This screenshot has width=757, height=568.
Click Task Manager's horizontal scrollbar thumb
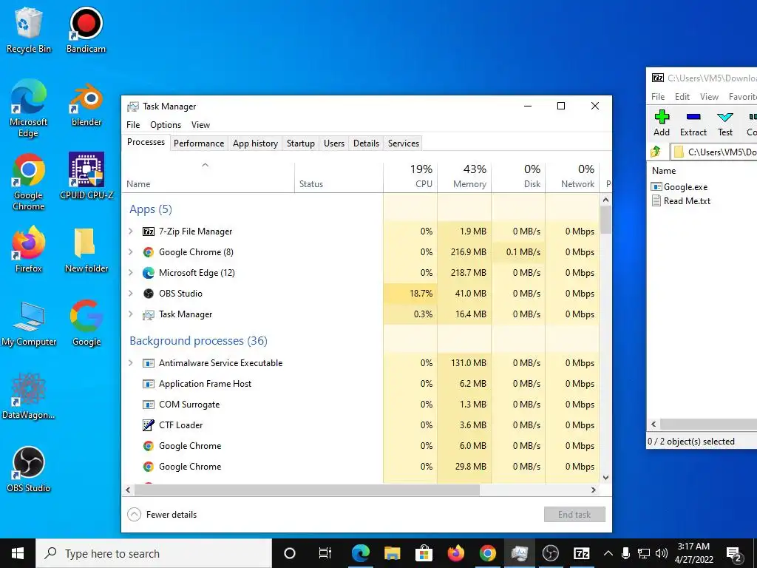[x=307, y=490]
